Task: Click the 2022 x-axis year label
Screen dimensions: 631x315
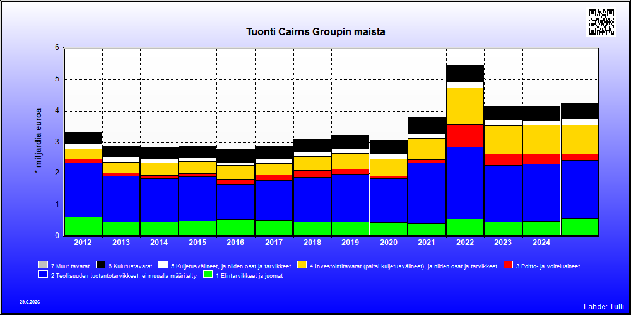Action: click(x=465, y=243)
